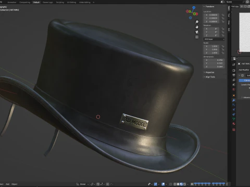Toggle viewport overlays button
This screenshot has height=187, width=250.
coord(163,184)
